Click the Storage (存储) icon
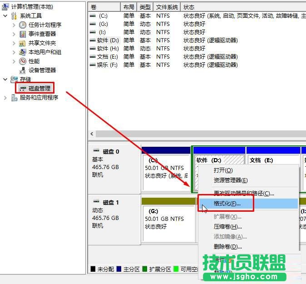 coord(14,80)
